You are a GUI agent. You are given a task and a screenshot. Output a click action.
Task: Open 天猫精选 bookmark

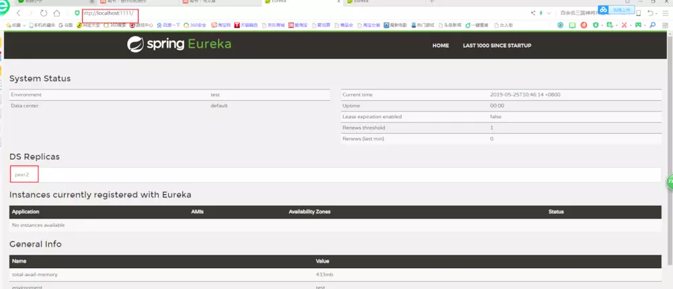[x=246, y=26]
